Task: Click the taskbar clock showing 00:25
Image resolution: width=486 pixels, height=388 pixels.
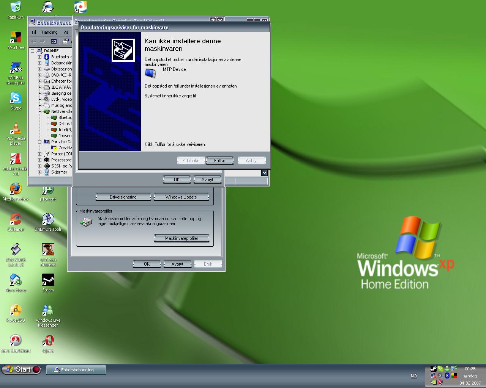Action: [x=470, y=369]
